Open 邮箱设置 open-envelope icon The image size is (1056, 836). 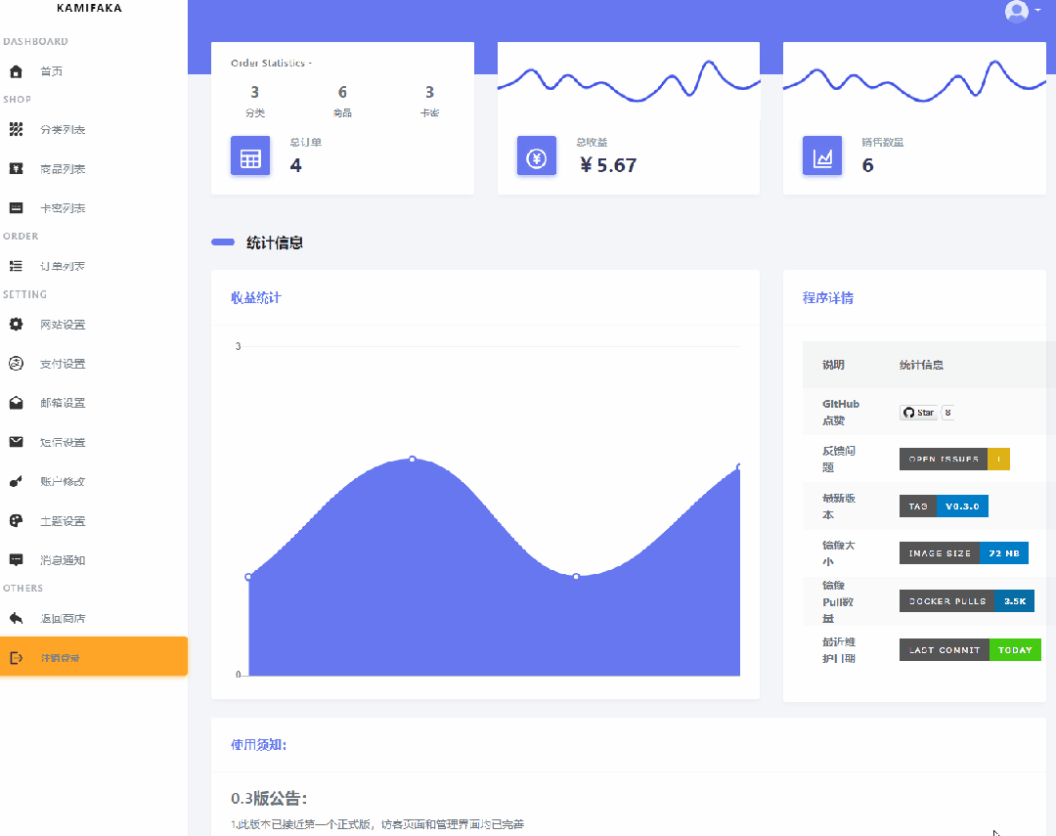17,403
